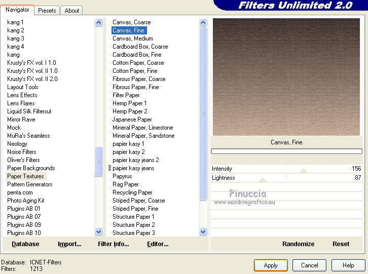The width and height of the screenshot is (368, 274).
Task: Select Plugins AB 07 category
Action: (x=24, y=217)
